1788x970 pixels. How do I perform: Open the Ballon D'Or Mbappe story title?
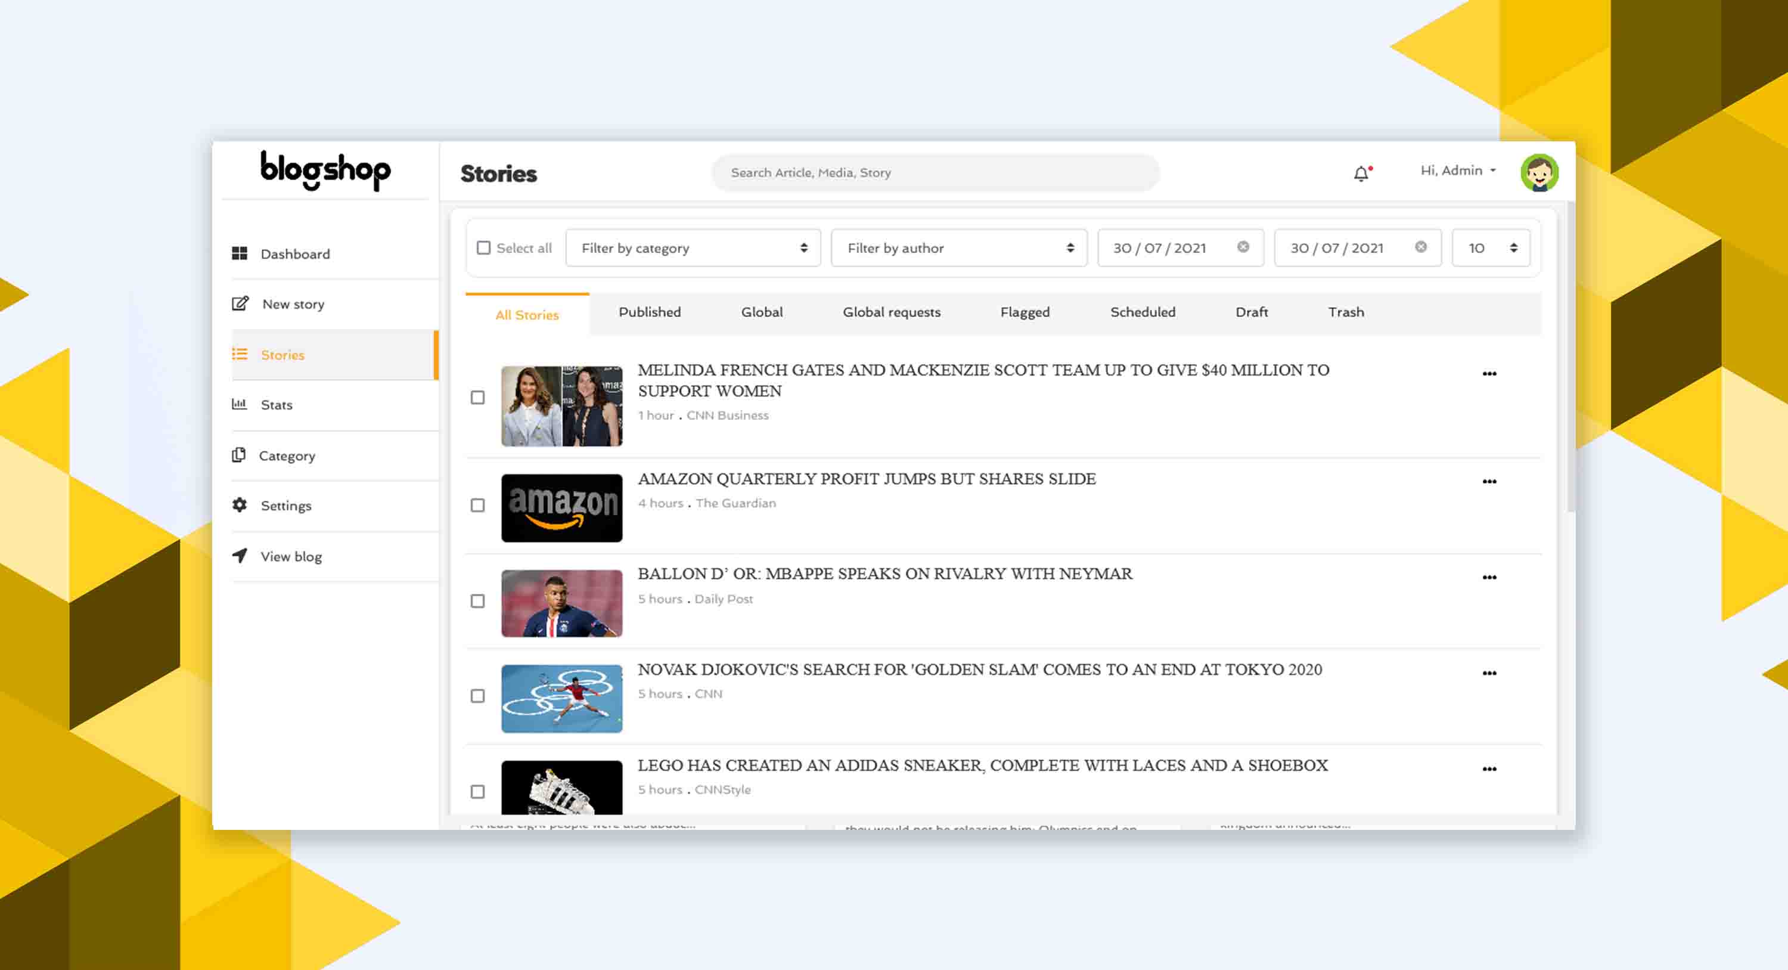885,574
